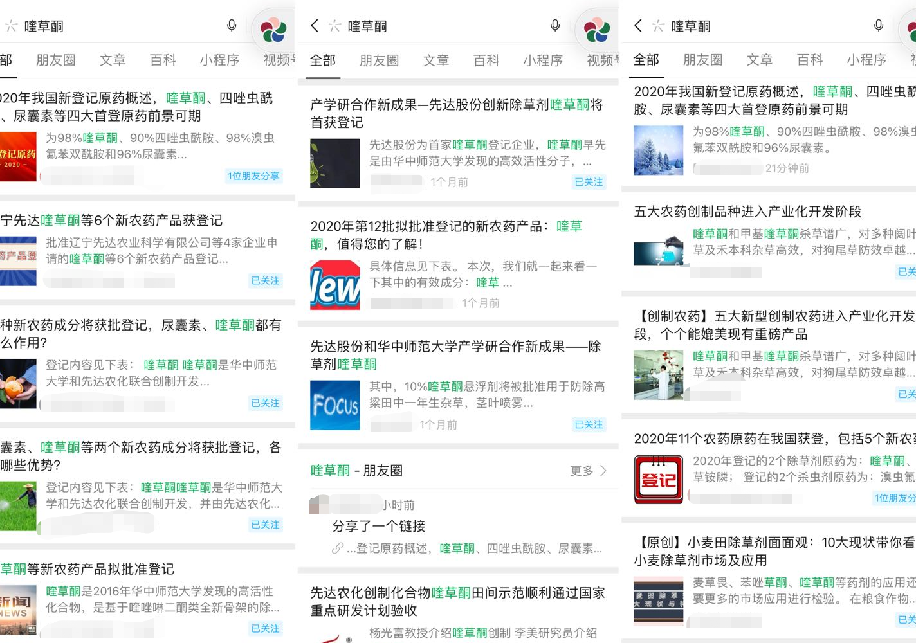Viewport: 916px width, 643px height.
Task: Tap back arrow in the rightmost search panel
Action: pos(637,26)
